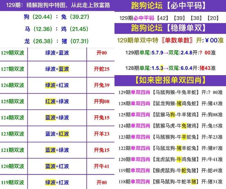
Task: Click the 129期单双四肖 prediction row
Action: coord(170,92)
